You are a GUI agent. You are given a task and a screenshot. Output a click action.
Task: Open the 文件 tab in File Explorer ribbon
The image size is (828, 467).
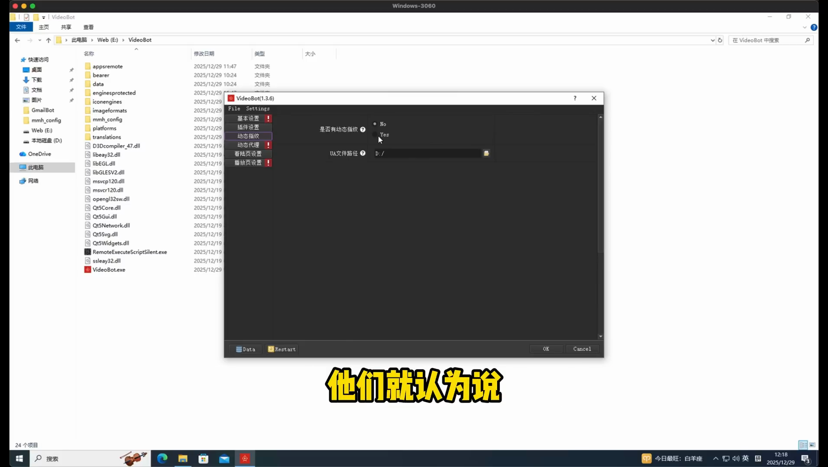coord(21,27)
